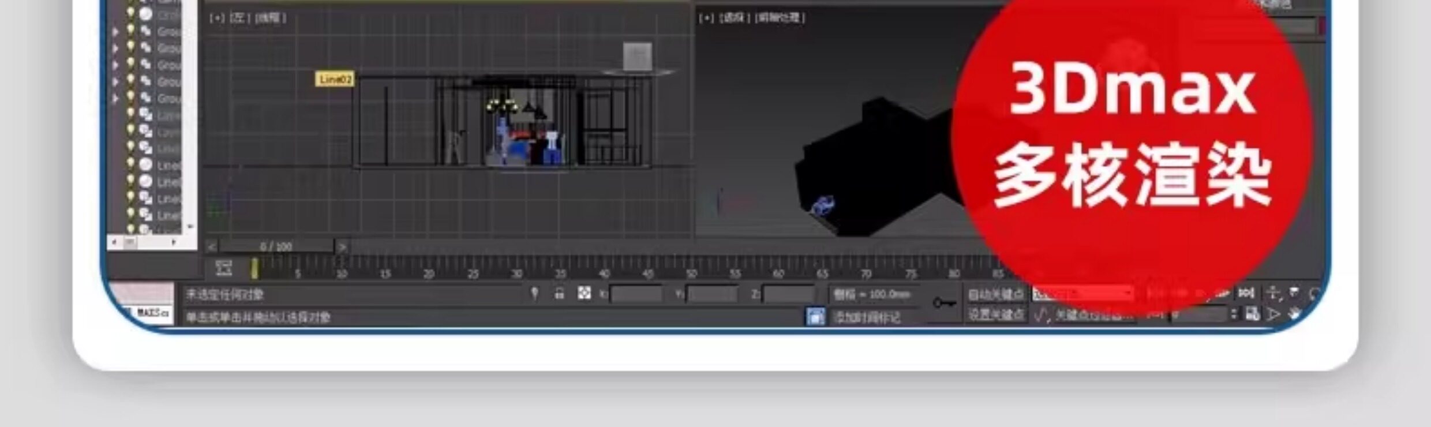This screenshot has height=427, width=1431.
Task: Click frame 70 on the timeline ruler
Action: coord(866,274)
